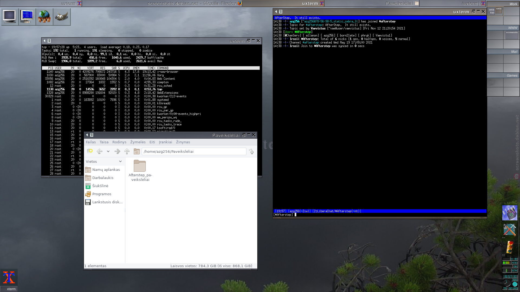Expand the Vietos side pane dropdown
Viewport: 520px width, 292px height.
(x=120, y=161)
